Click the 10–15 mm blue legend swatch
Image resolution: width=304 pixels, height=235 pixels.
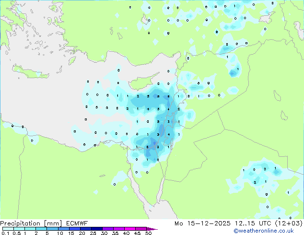point(63,229)
